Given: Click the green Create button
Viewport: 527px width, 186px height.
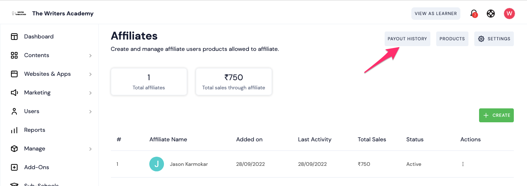Looking at the screenshot, I should tap(496, 115).
